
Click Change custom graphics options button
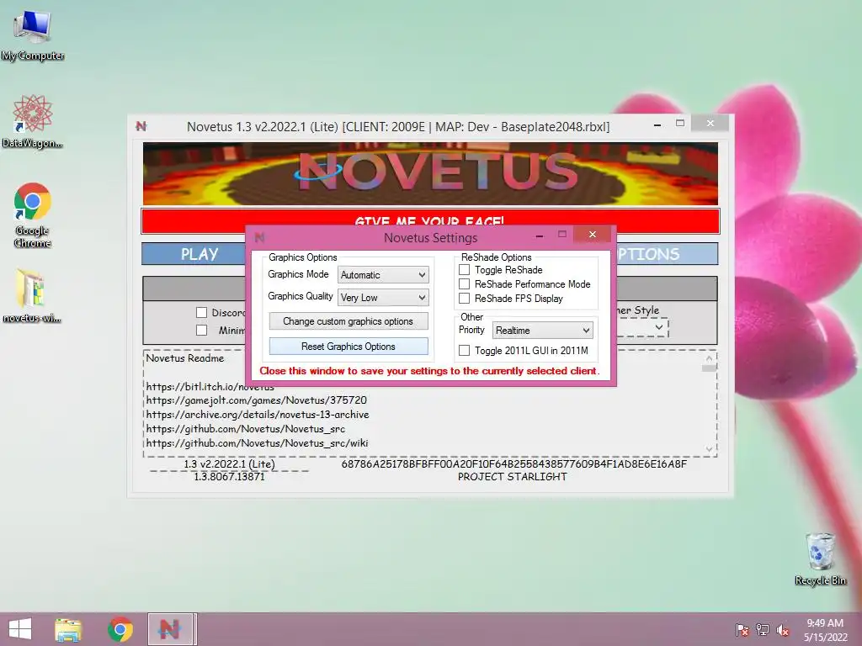pyautogui.click(x=349, y=320)
